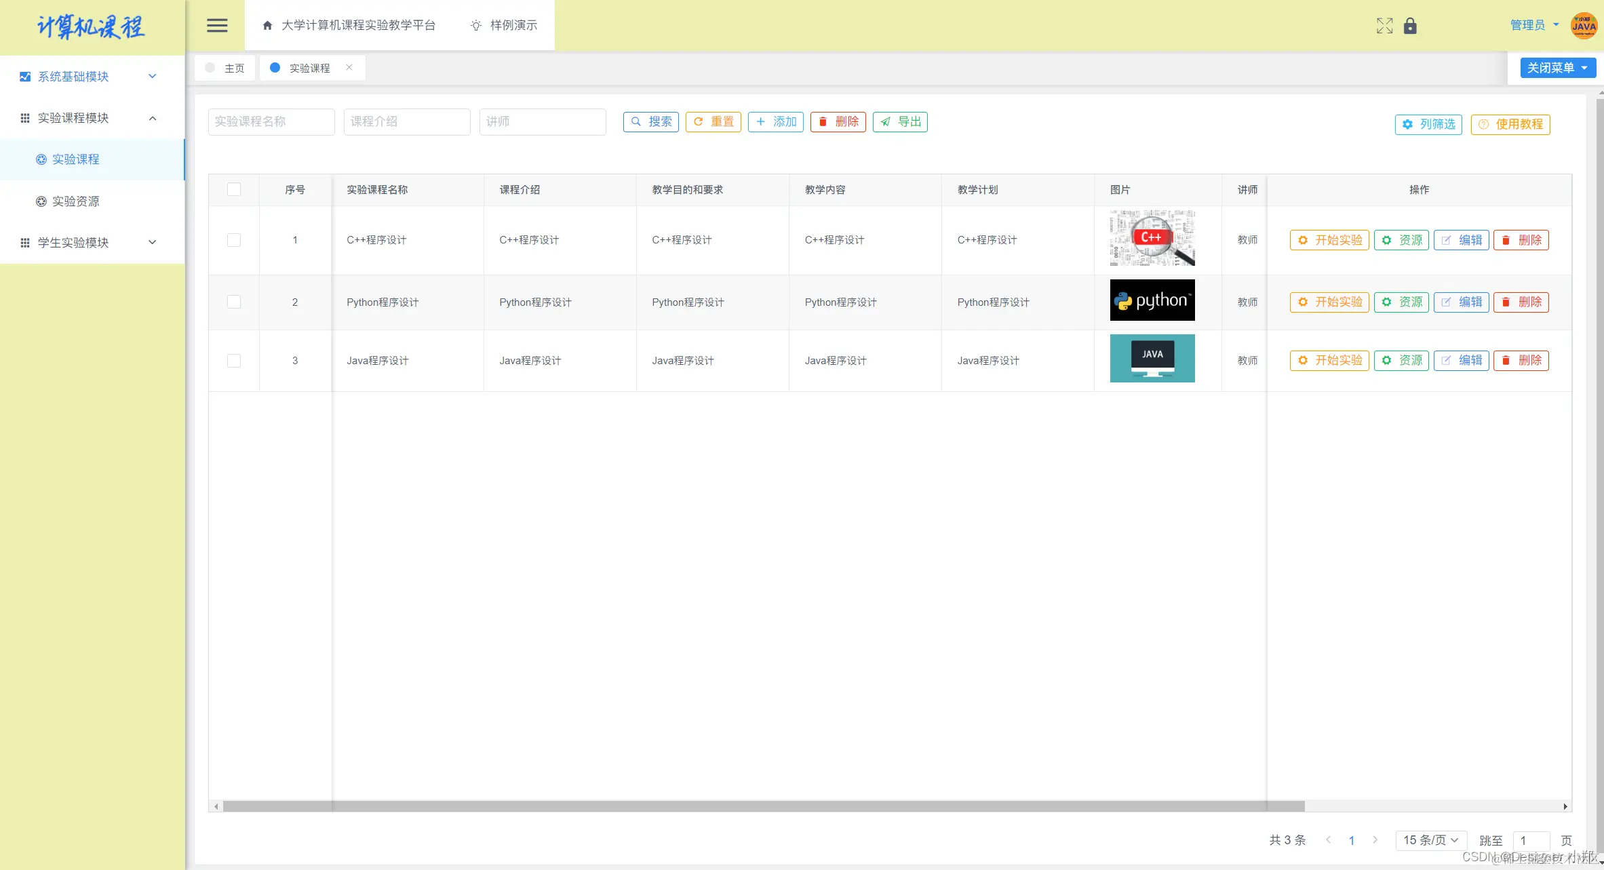Toggle fullscreen with the expand icon
This screenshot has height=870, width=1604.
(1384, 26)
